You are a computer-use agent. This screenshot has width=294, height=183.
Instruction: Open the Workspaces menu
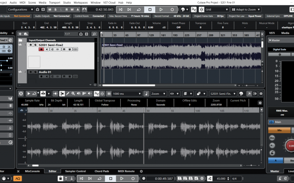click(81, 3)
